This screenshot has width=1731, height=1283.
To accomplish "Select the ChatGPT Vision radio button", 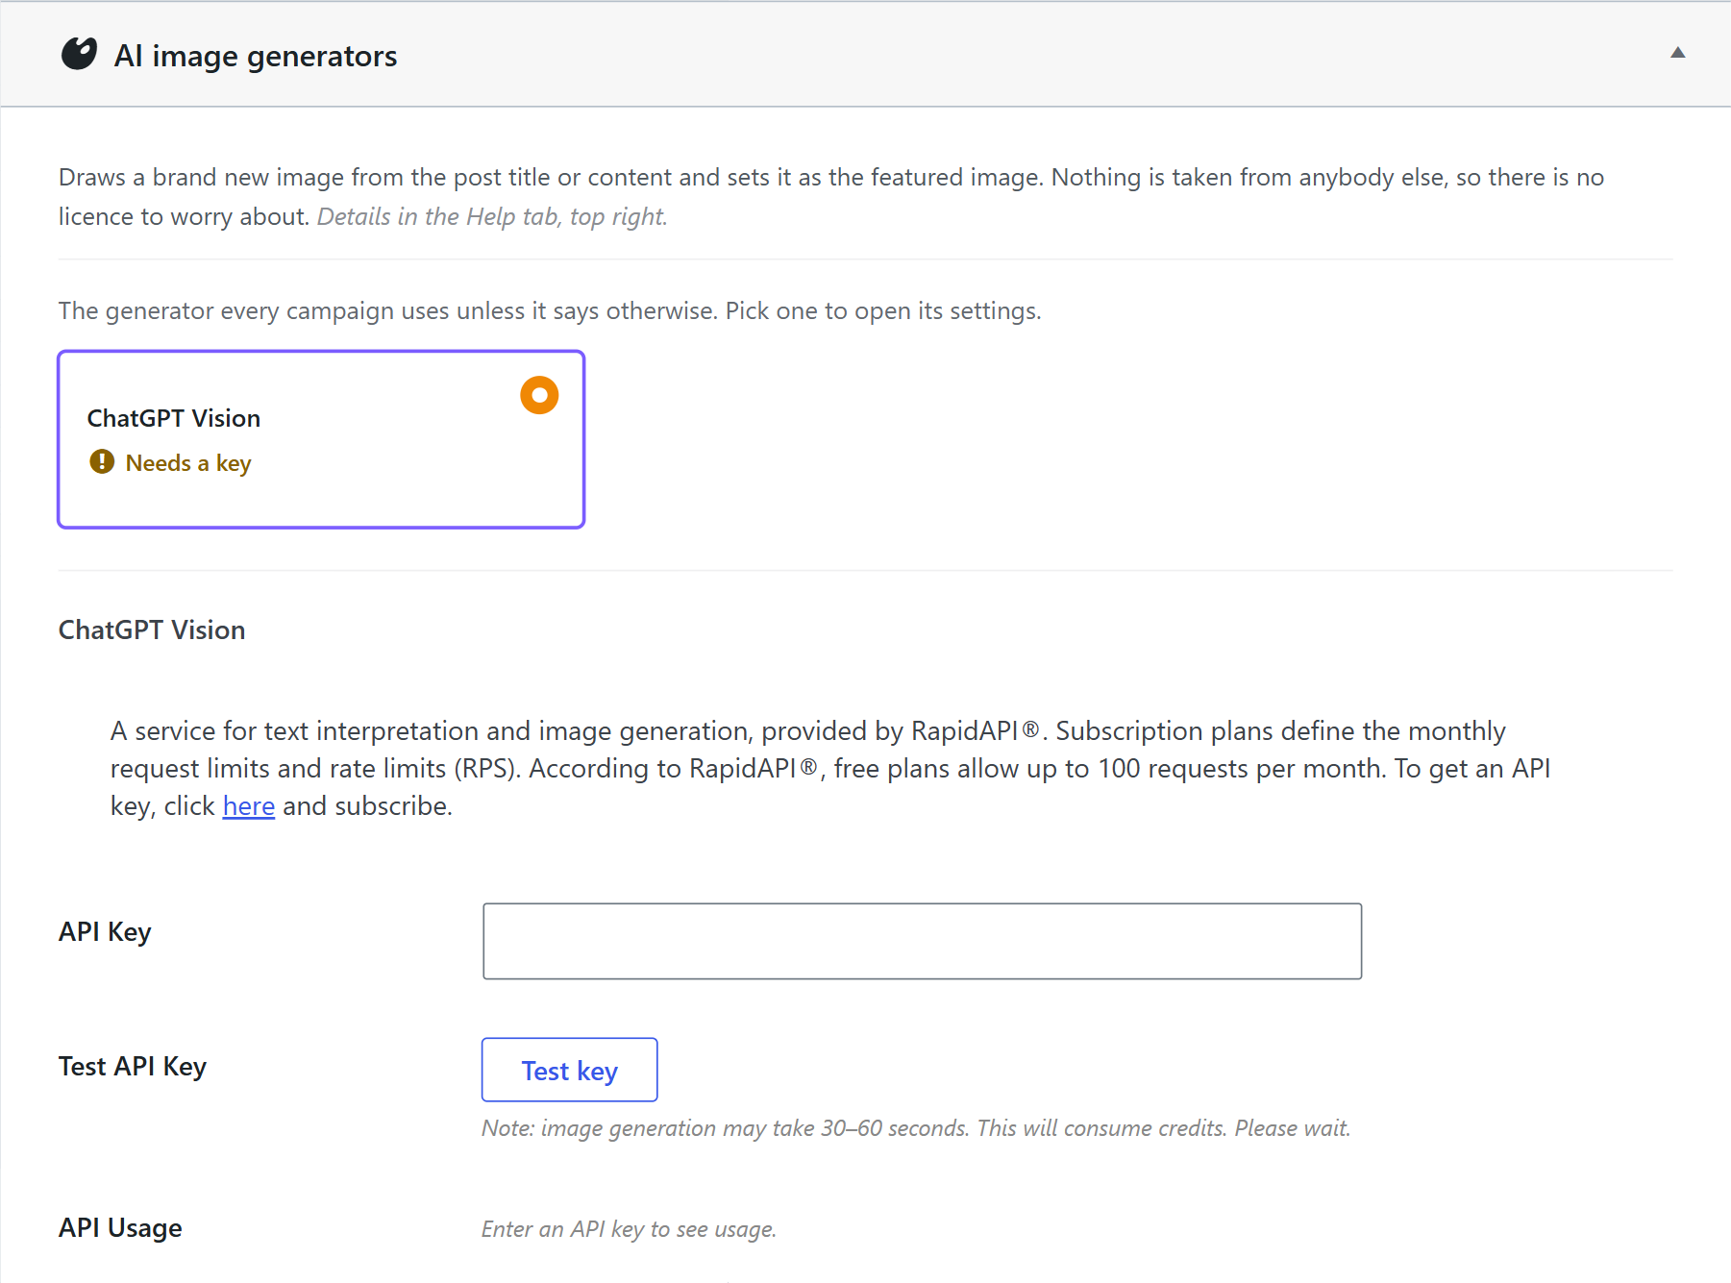I will [x=539, y=395].
